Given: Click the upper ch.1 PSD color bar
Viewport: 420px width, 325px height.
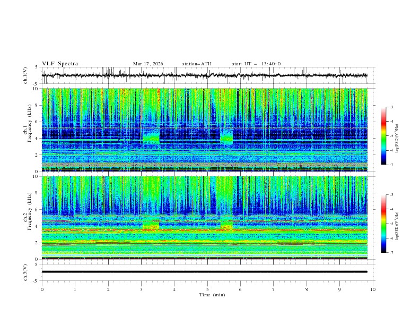Looking at the screenshot, I should click(383, 135).
